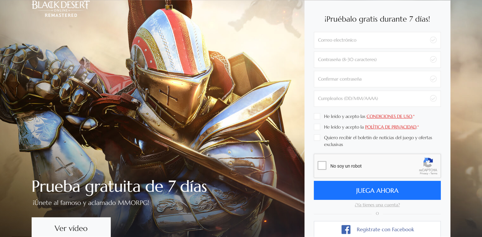Viewport: 482px width, 237px height.
Task: Click the blue JUEGA AHORA button
Action: [x=377, y=190]
